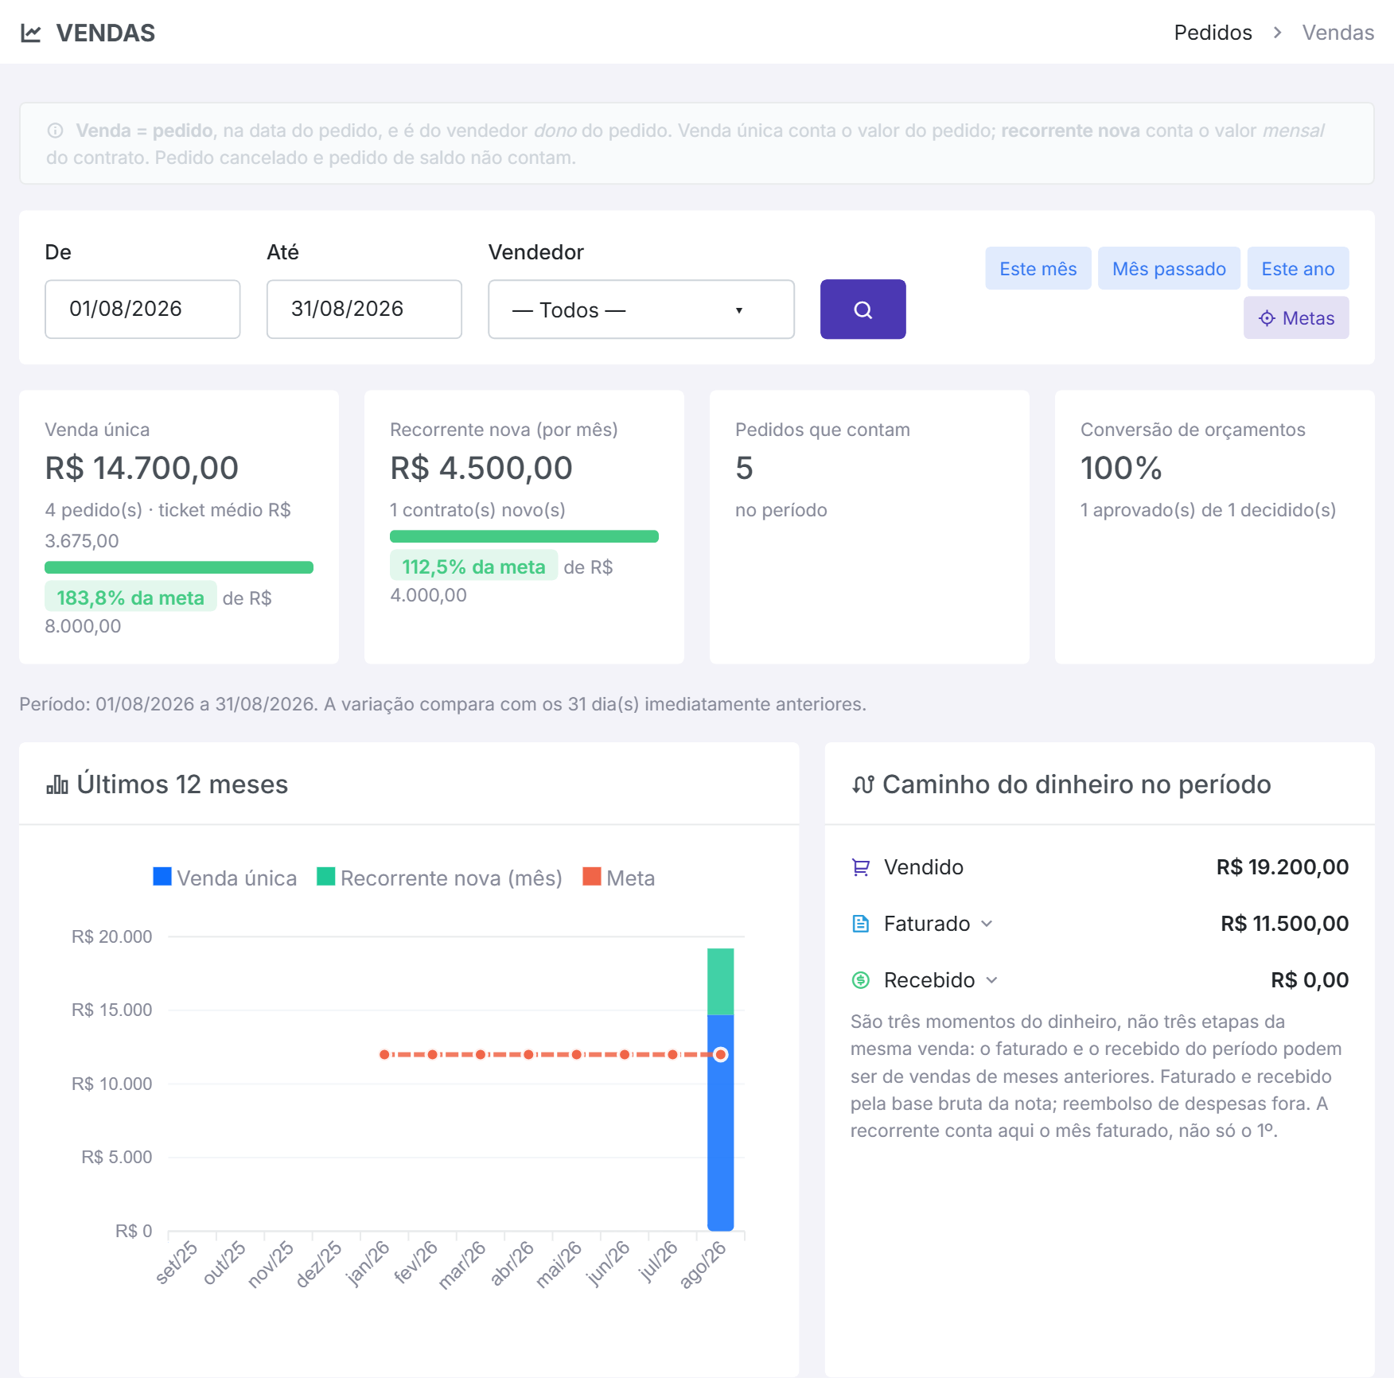Apply the Este ano quick filter
This screenshot has height=1378, width=1394.
click(x=1298, y=269)
